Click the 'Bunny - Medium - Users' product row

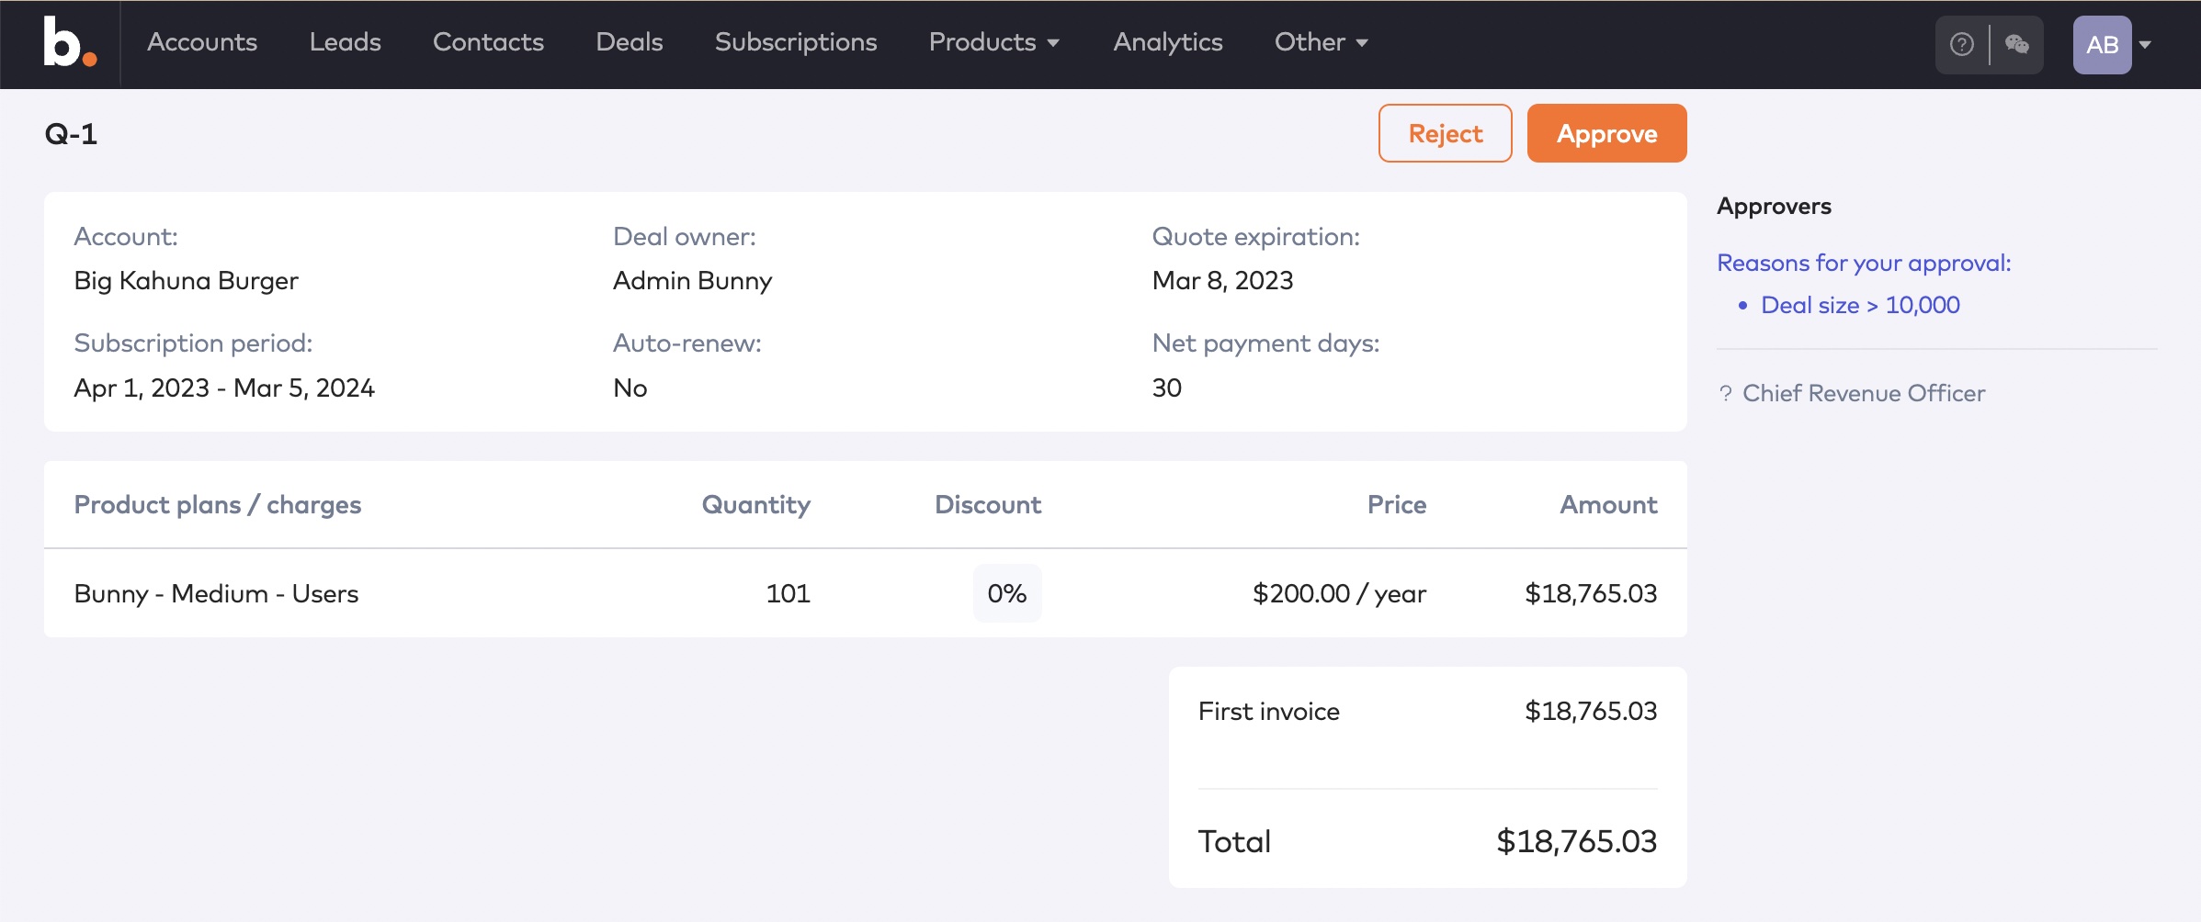pos(866,593)
